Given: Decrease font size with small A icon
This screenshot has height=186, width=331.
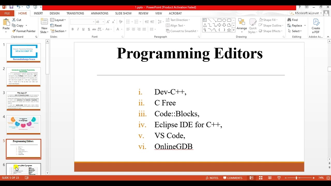Looking at the screenshot, I should [x=114, y=22].
